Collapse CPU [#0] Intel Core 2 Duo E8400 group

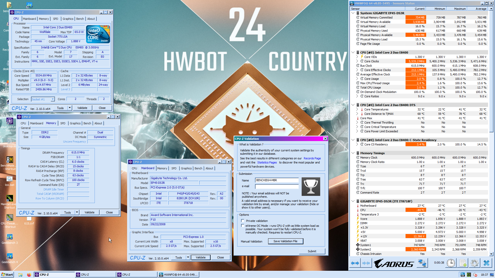pyautogui.click(x=353, y=52)
